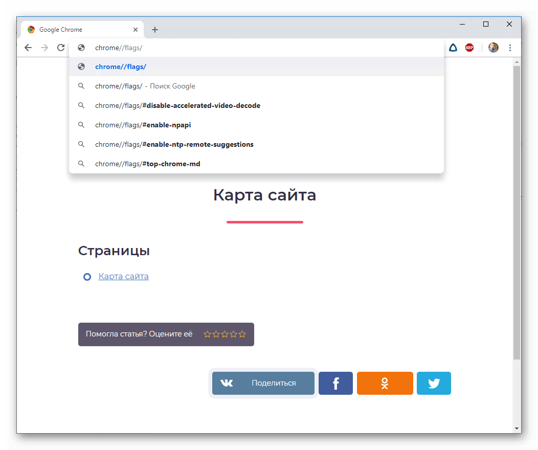Rate the article four stars
538x450 pixels.
pos(234,334)
